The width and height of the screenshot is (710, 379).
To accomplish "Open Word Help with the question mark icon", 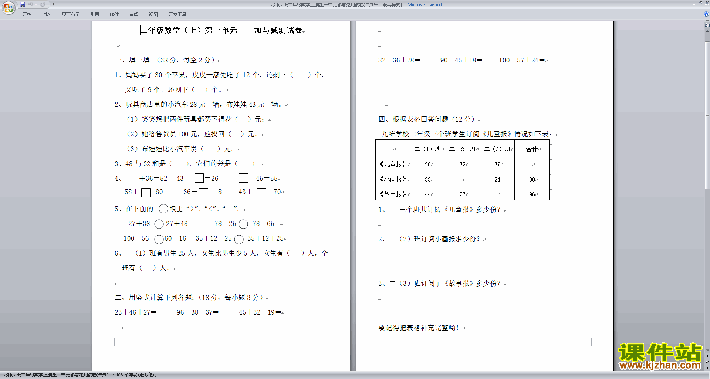I will (706, 14).
